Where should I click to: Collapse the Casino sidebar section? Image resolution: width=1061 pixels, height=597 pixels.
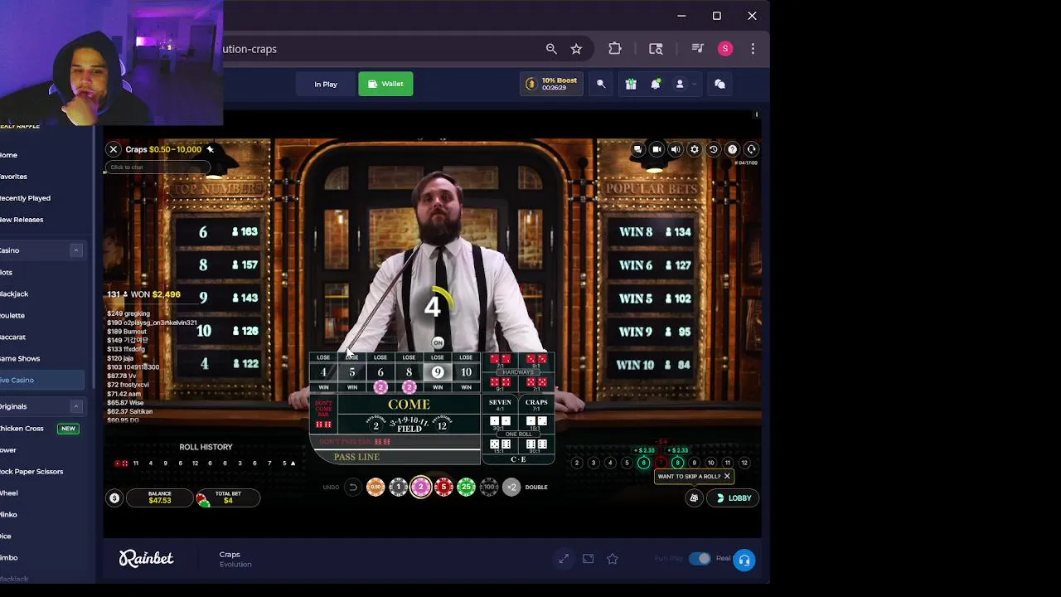75,250
